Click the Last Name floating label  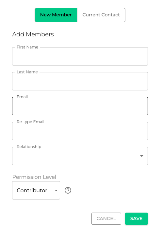click(x=27, y=72)
